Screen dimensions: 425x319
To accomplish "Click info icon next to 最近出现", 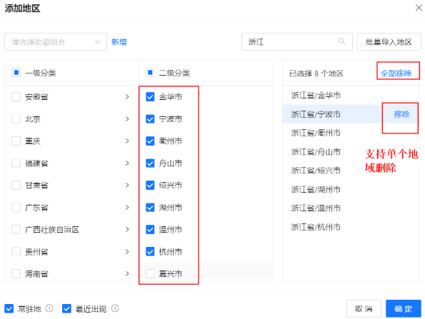I will pyautogui.click(x=115, y=308).
